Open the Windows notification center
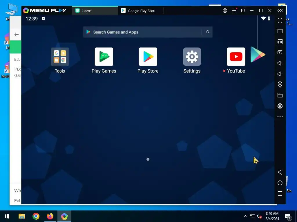The image size is (297, 222). coord(288,217)
